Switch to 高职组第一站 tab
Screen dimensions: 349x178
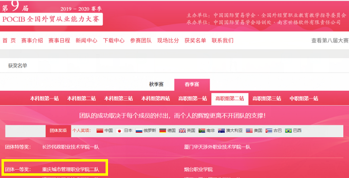[192, 98]
